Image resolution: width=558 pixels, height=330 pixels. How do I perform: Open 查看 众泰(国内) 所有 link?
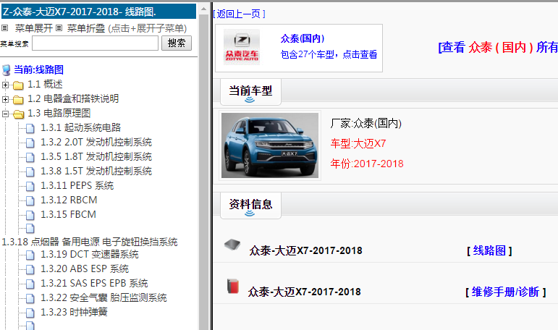point(498,47)
